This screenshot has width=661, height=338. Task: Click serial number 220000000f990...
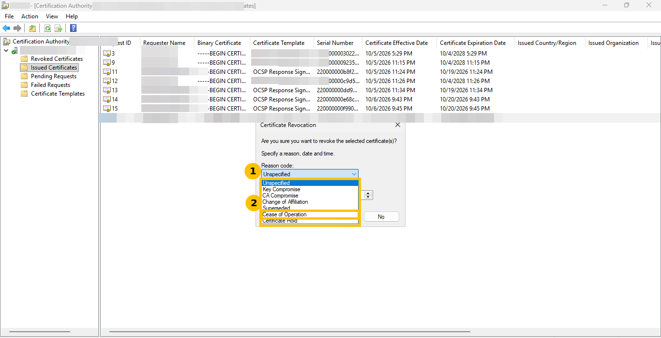338,108
